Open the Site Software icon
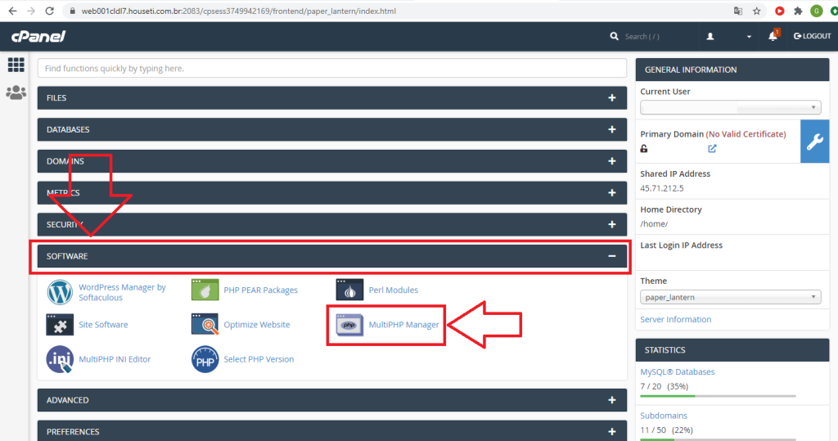Screen dimensions: 838x441 point(60,325)
